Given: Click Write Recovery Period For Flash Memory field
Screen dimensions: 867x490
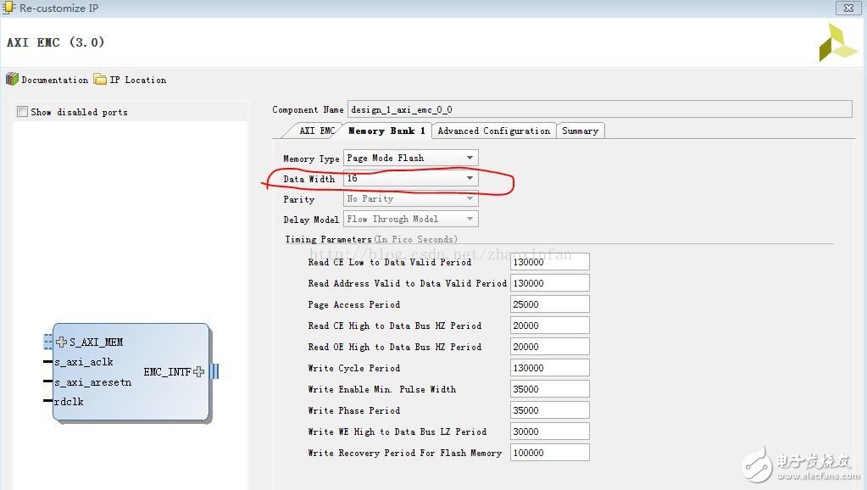Looking at the screenshot, I should tap(549, 453).
